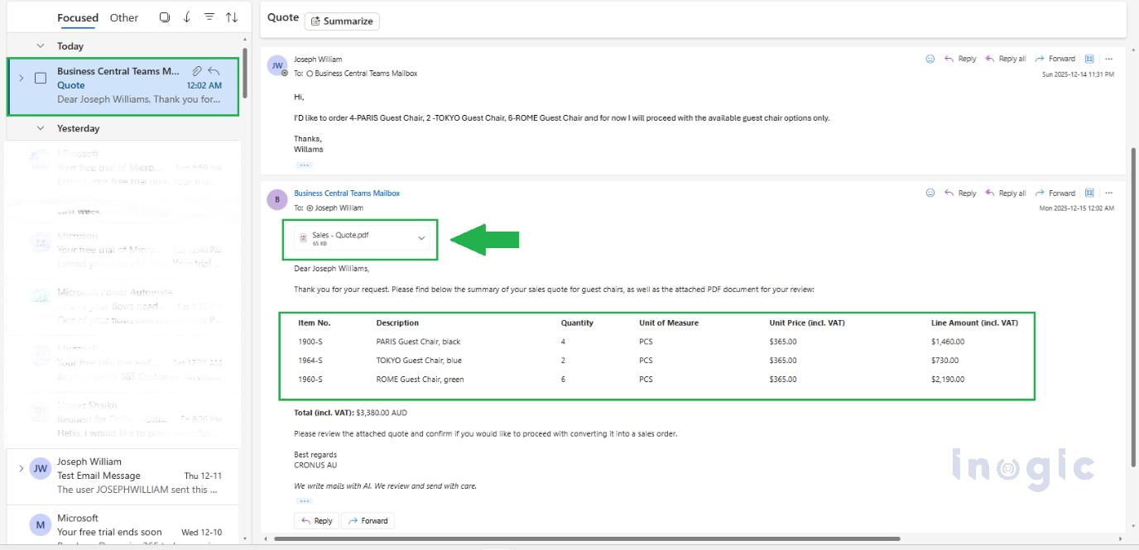This screenshot has height=550, width=1139.
Task: Tick the checkbox on the Quote email
Action: point(40,78)
